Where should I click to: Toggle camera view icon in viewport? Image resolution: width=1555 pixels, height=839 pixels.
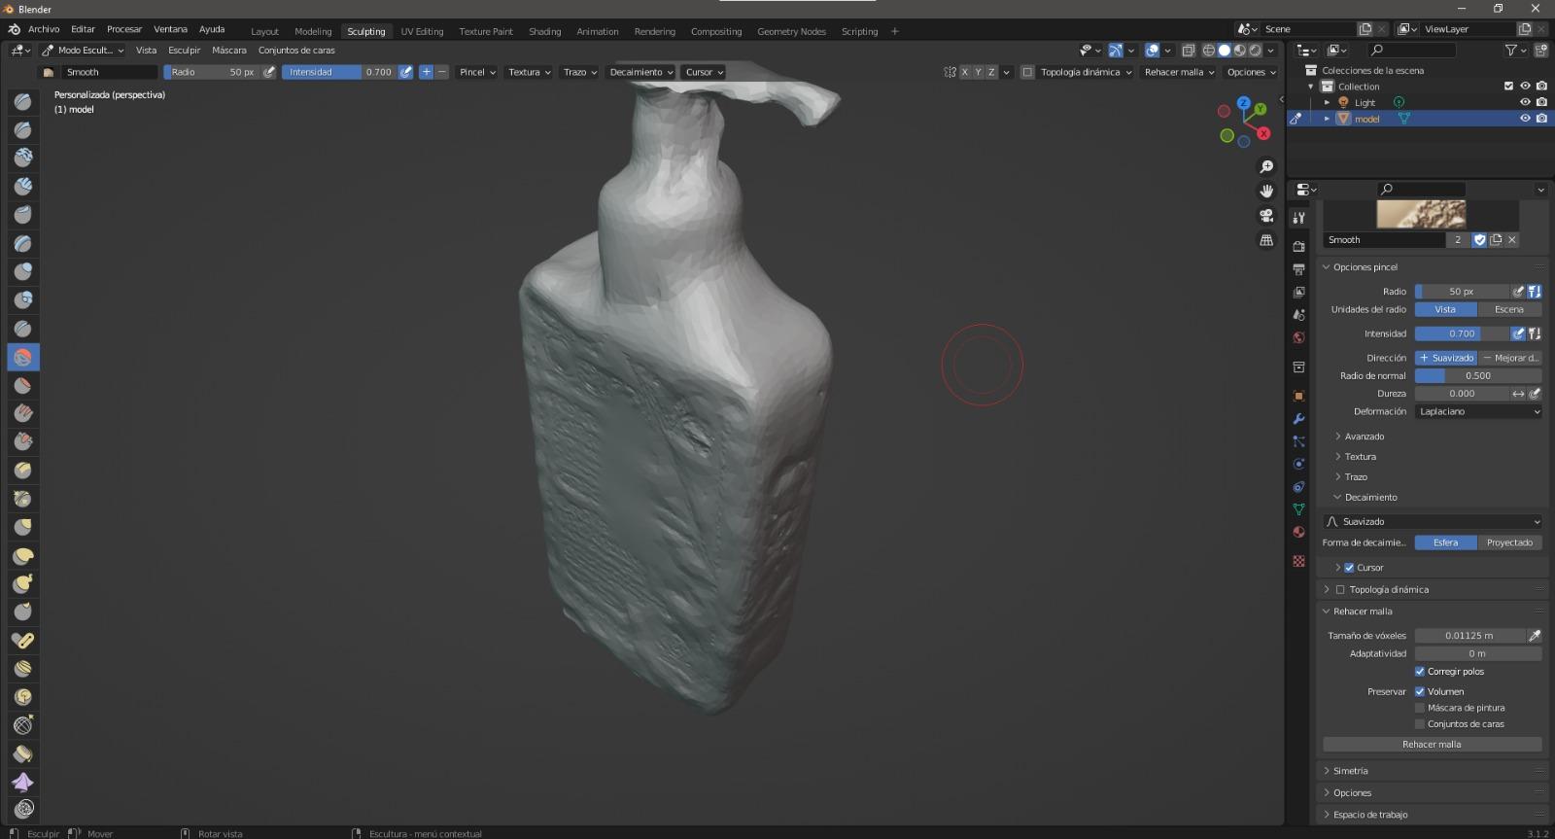(1266, 216)
